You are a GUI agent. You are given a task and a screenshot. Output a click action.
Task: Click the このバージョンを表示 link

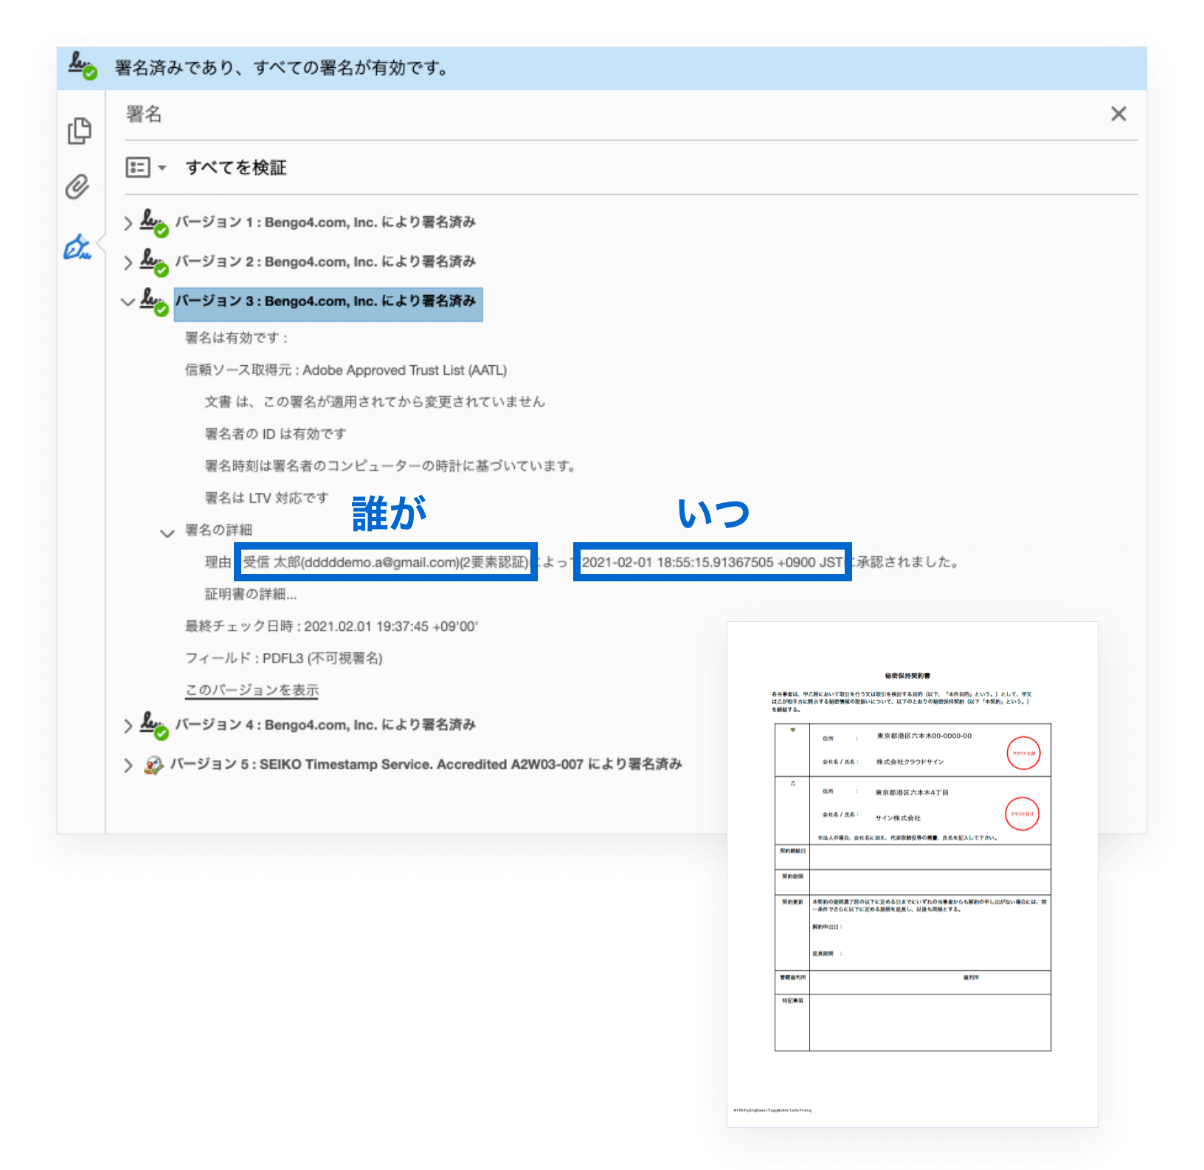tap(252, 690)
